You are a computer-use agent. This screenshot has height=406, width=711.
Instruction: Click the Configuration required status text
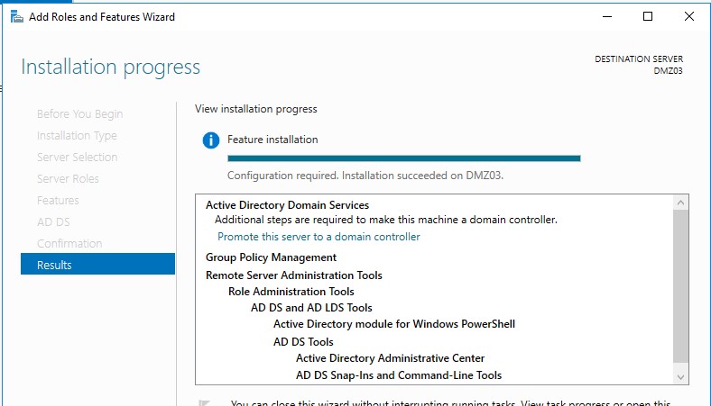click(x=365, y=176)
